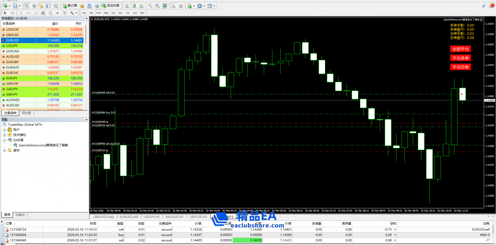Collapse the EA交易 tree node
Image resolution: width=496 pixels, height=245 pixels.
[x=5, y=140]
